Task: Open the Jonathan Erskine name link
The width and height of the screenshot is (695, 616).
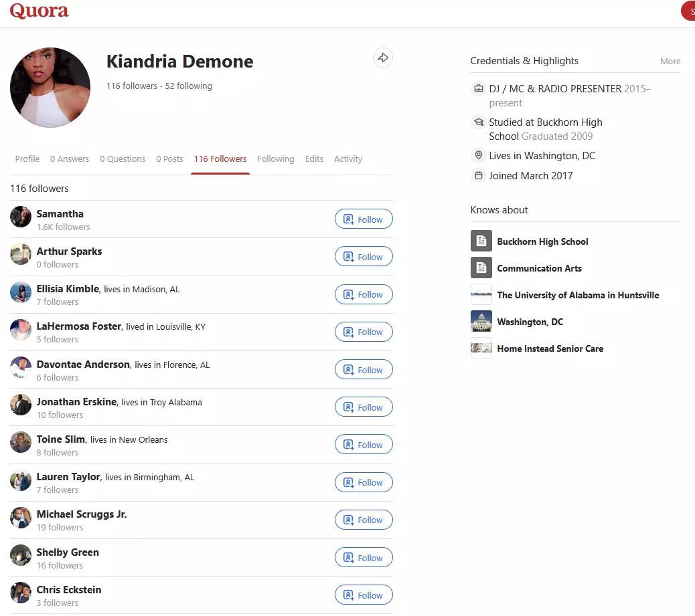Action: [77, 402]
